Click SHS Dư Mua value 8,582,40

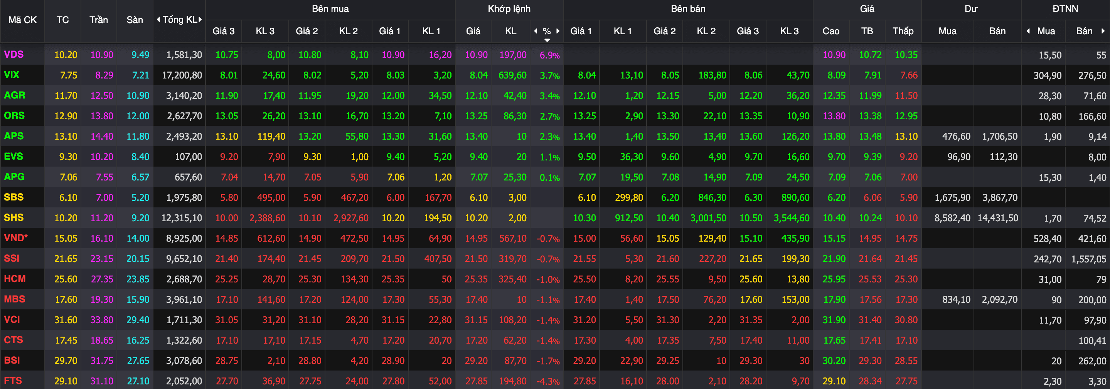tap(952, 218)
